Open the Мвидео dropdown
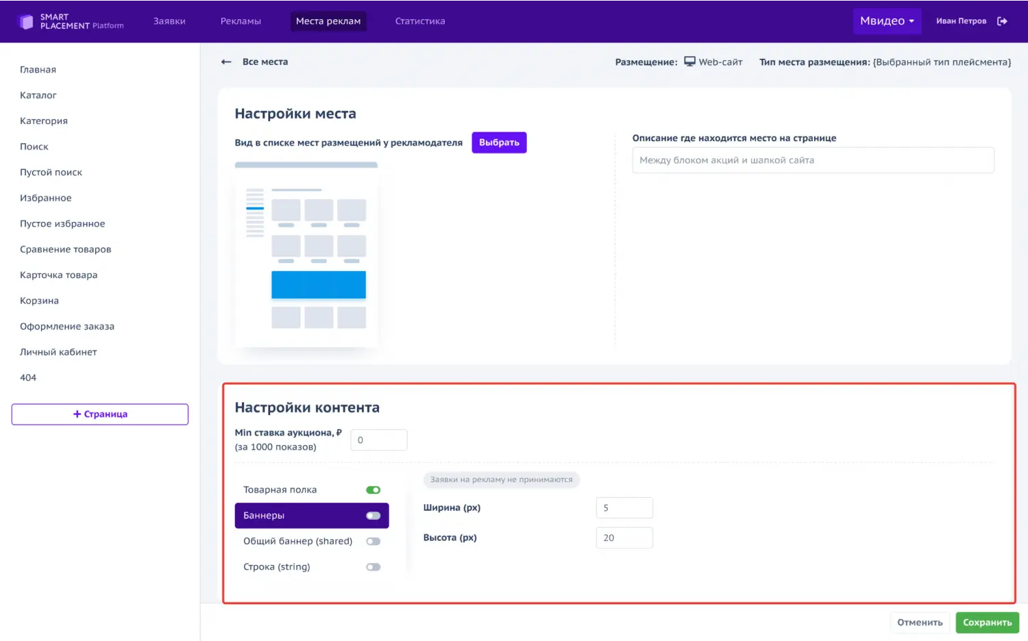Screen dimensions: 1028x641 (x=886, y=21)
